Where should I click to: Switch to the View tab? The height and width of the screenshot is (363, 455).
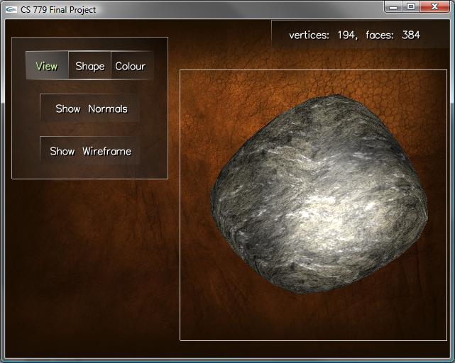47,66
